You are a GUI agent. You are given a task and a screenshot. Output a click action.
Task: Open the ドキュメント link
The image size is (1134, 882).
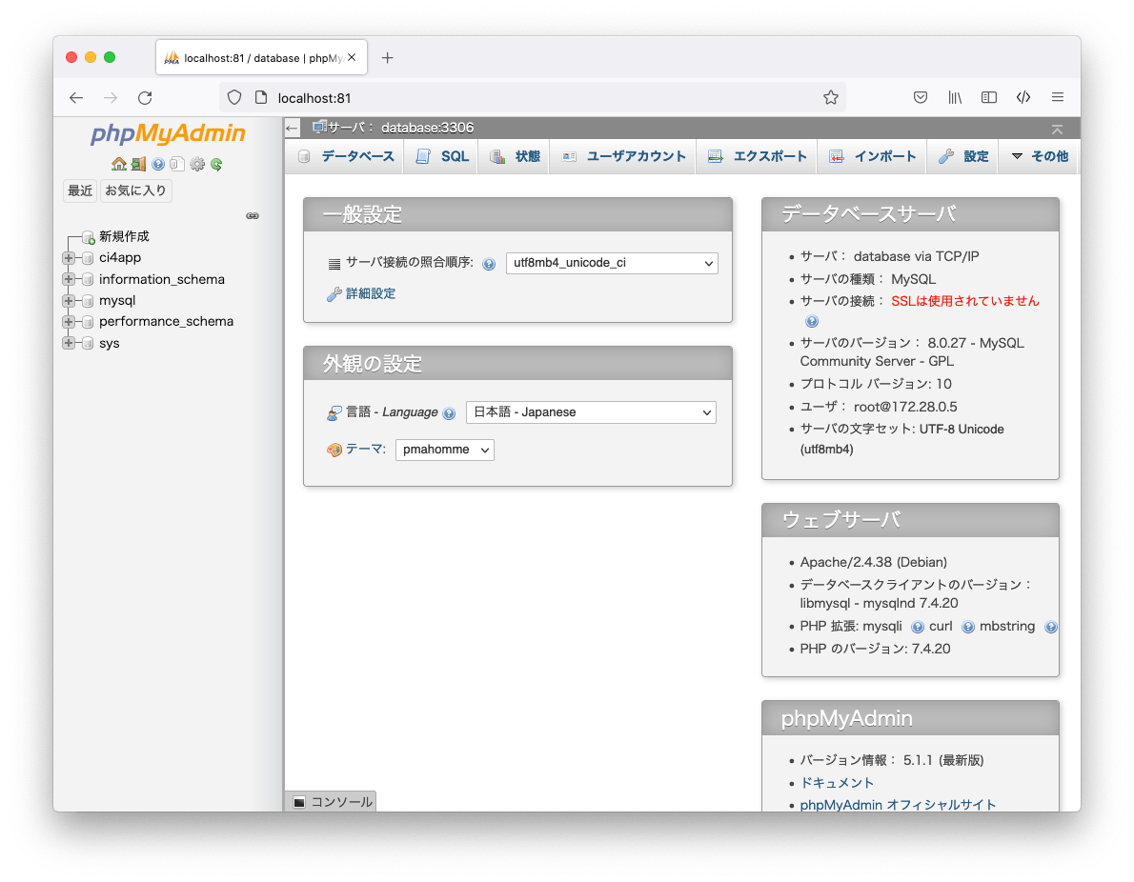coord(837,783)
